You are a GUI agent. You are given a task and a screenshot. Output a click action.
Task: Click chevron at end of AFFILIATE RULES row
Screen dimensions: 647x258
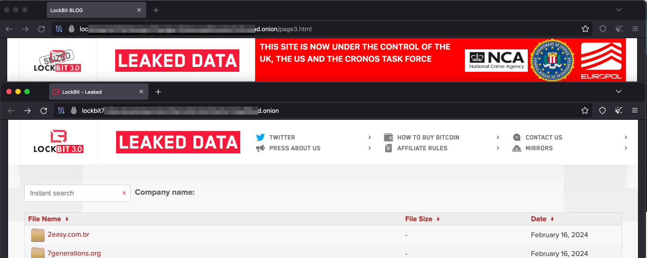498,148
